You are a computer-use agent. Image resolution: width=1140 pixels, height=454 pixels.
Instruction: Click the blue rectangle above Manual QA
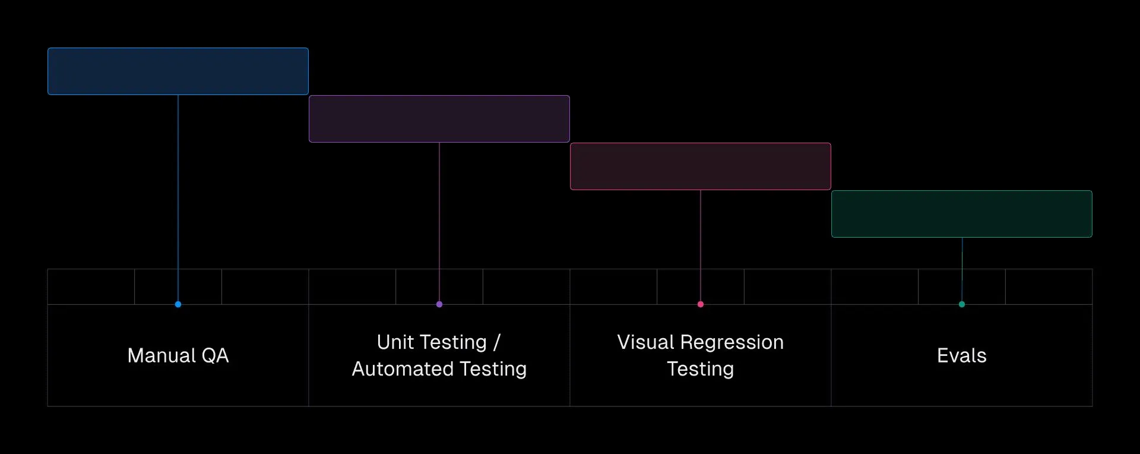pyautogui.click(x=178, y=71)
